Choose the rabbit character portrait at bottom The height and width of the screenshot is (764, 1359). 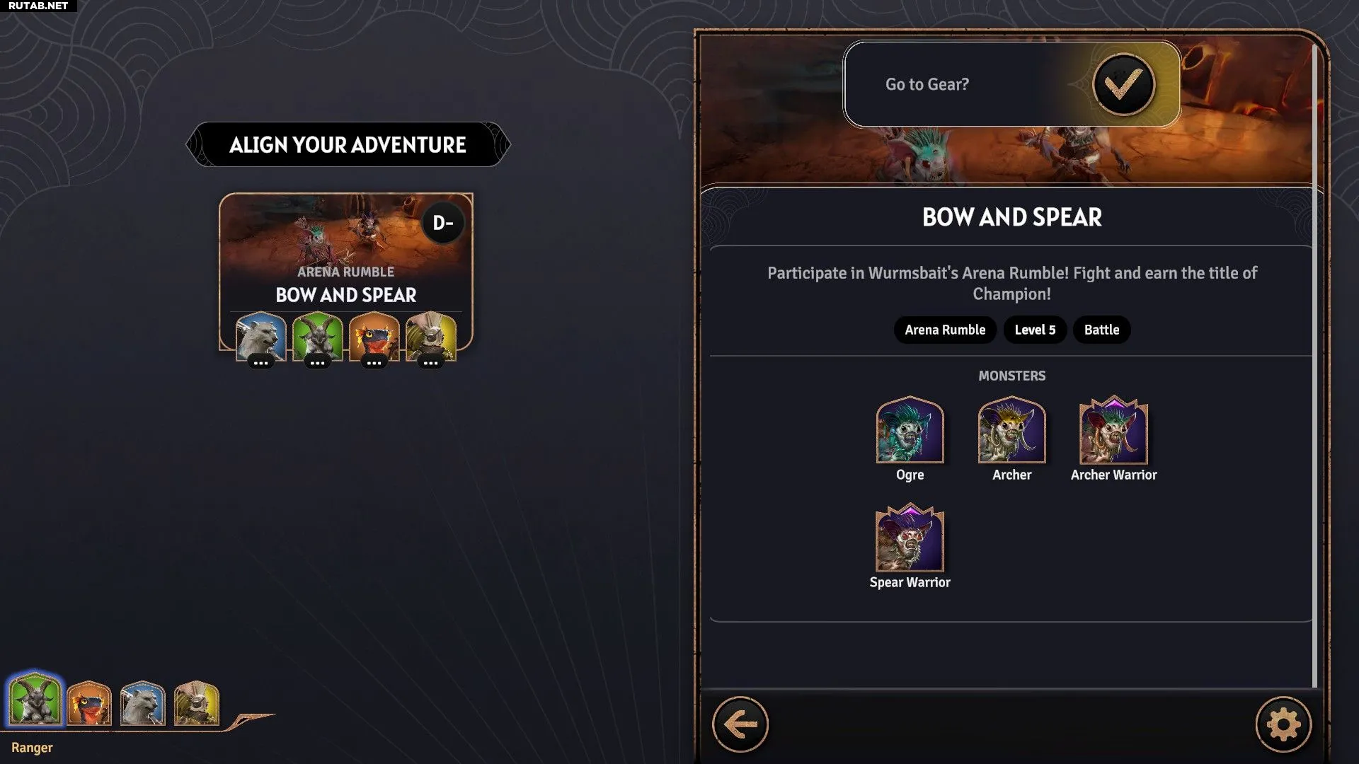(196, 702)
